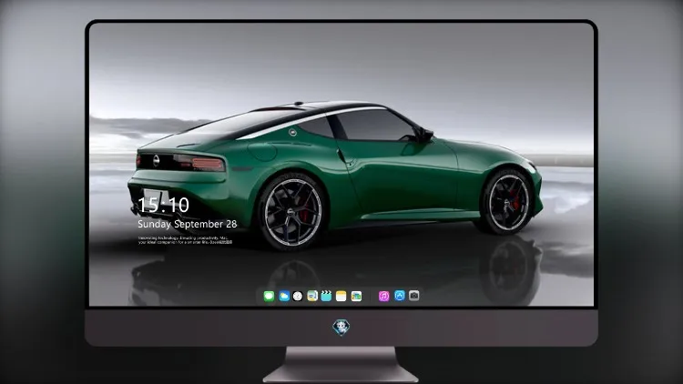Open the yellow Notes app in dock
Screen dimensions: 683x384
(x=341, y=296)
